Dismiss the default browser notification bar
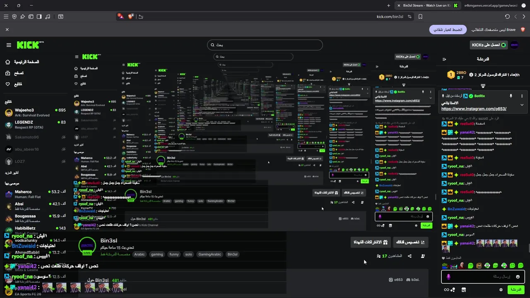 (x=7, y=30)
